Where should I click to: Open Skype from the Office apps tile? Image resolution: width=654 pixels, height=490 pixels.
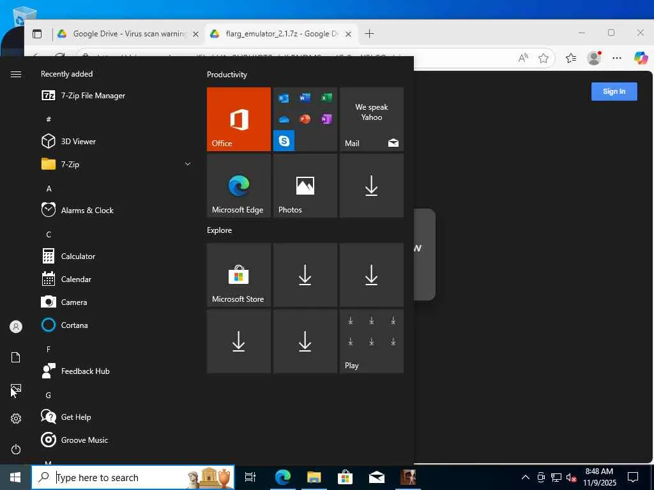pyautogui.click(x=284, y=141)
